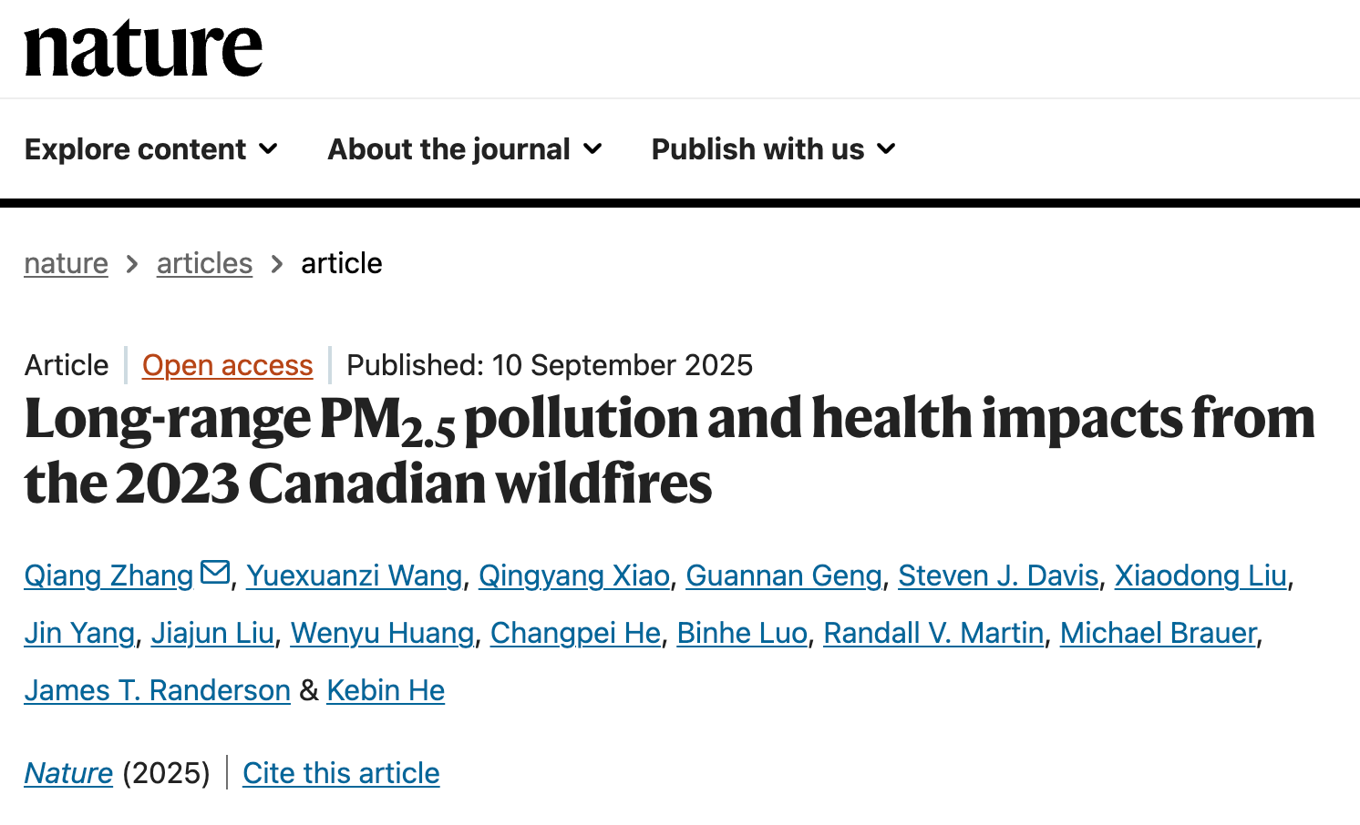View author Kebin He
Screen dimensions: 1360x825
[x=386, y=690]
